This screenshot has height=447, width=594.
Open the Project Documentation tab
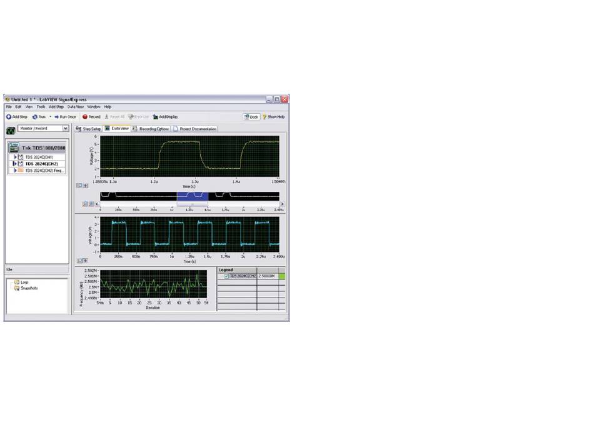click(194, 129)
